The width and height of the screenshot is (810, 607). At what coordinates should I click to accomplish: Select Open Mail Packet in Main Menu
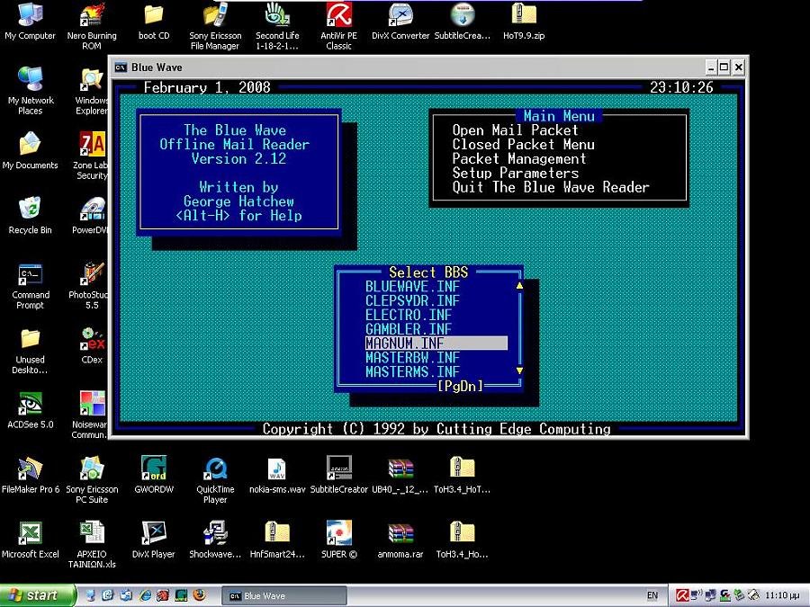point(515,130)
